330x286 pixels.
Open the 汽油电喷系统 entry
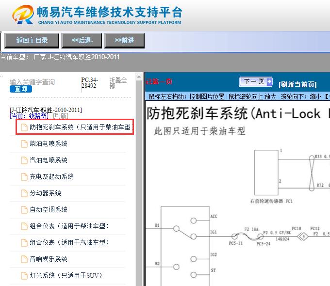(49, 160)
